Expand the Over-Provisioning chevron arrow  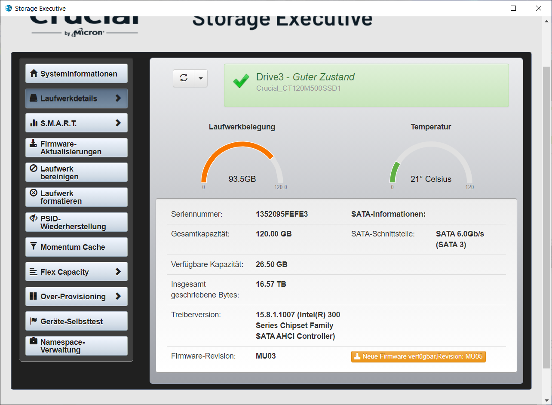click(118, 296)
